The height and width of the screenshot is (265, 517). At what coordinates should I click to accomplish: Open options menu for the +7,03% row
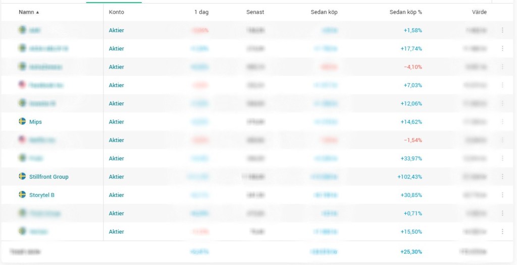pos(502,85)
